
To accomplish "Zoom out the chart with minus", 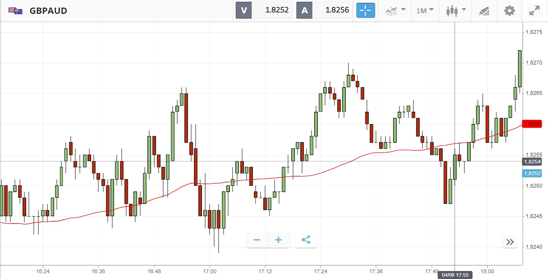I will 257,240.
